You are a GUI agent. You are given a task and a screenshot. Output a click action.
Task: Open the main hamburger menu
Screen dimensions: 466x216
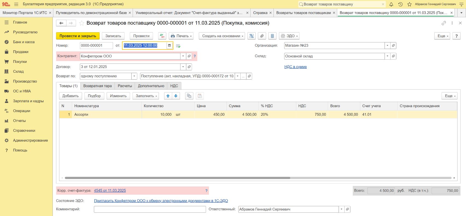coord(16,4)
